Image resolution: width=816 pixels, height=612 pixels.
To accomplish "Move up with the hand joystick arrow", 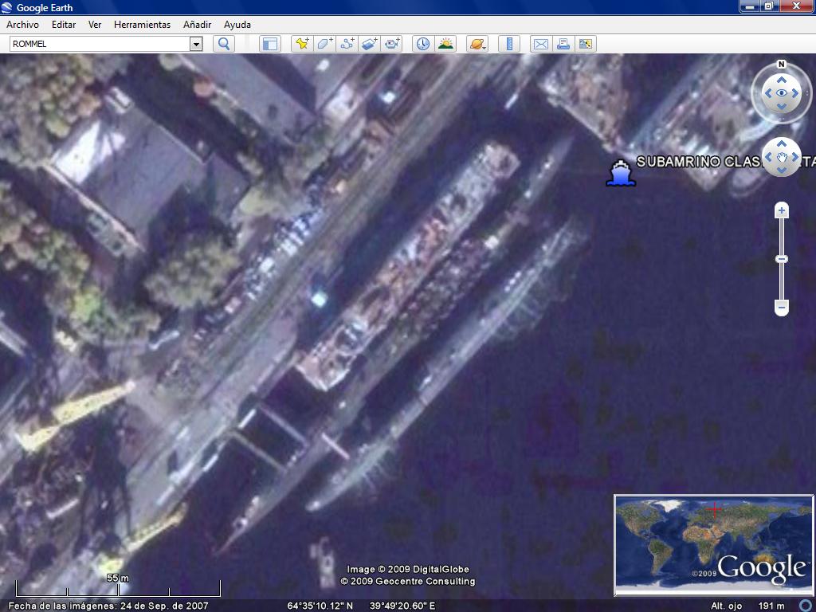I will [x=781, y=143].
